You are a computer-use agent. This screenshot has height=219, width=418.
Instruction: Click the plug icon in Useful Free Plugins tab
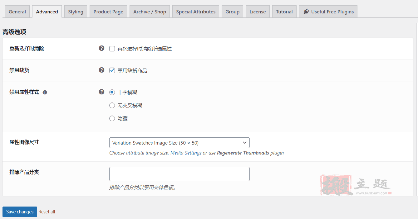[x=306, y=12]
